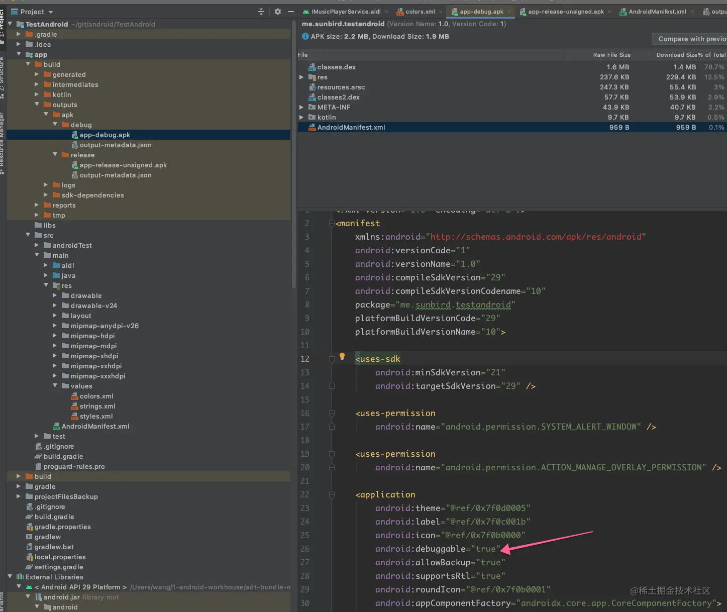Collapse the TestAndroid root node

(10, 24)
